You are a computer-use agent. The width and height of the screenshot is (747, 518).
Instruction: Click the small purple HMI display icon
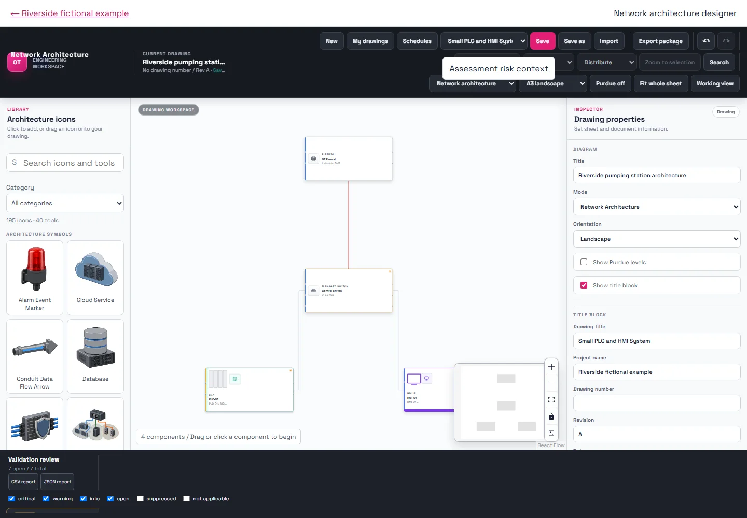coord(427,379)
